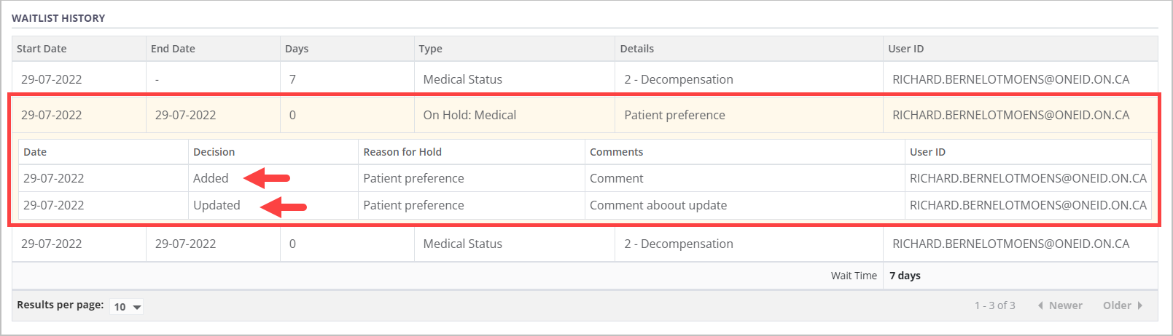Click the left arrow icon beside Newer

1040,305
